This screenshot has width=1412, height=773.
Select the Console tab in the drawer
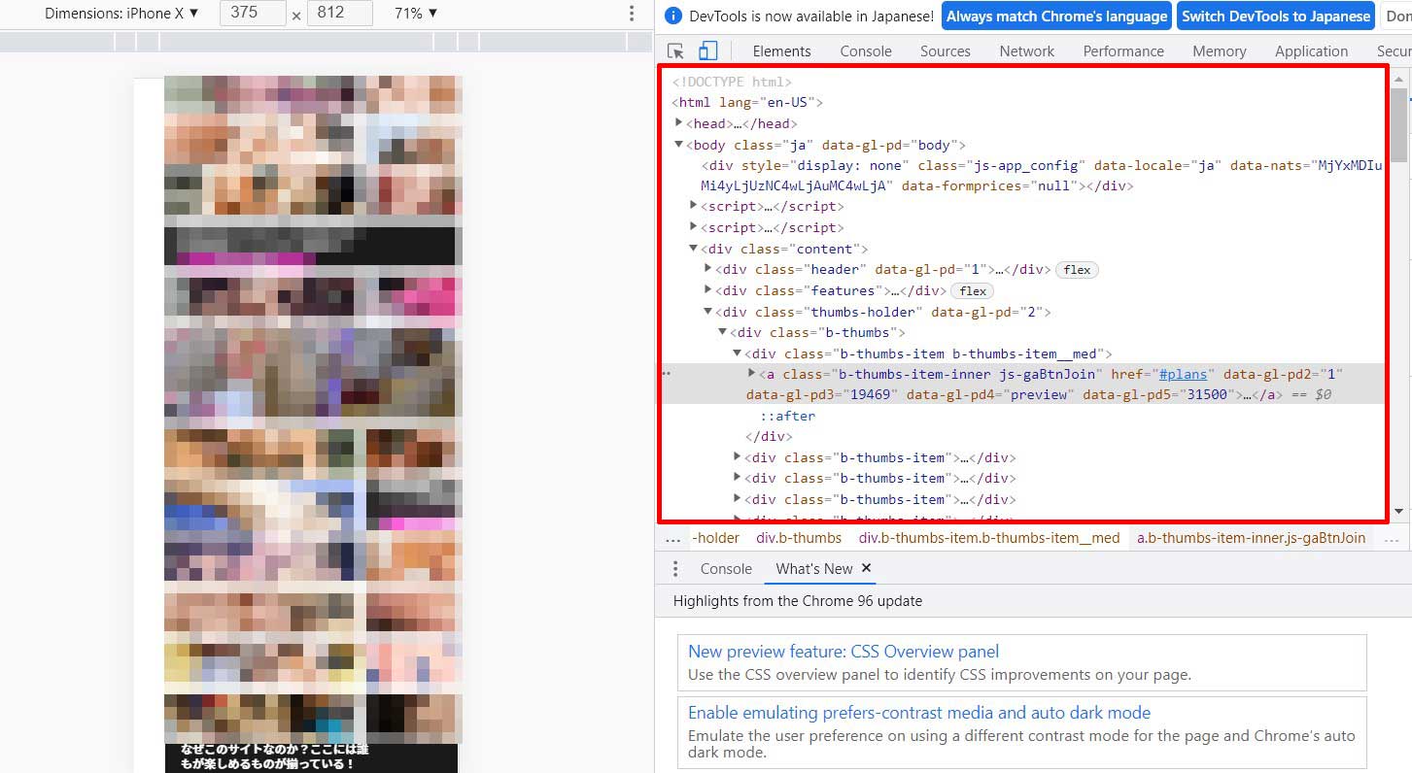pos(726,569)
